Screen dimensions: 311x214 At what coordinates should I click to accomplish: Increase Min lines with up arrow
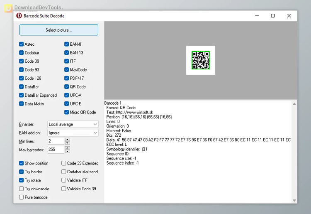click(68, 140)
